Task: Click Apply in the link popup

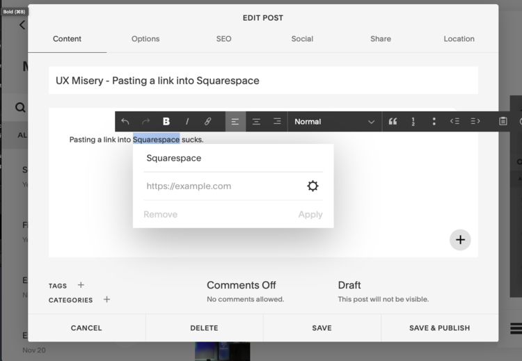Action: (x=310, y=214)
